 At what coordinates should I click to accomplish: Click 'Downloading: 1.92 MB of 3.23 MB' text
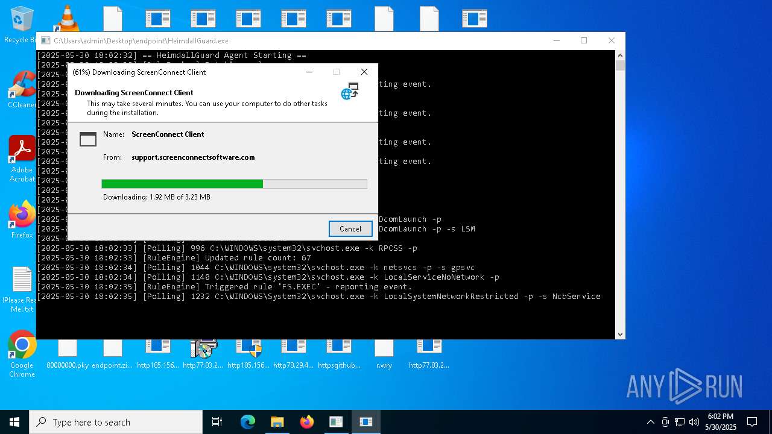[x=157, y=197]
